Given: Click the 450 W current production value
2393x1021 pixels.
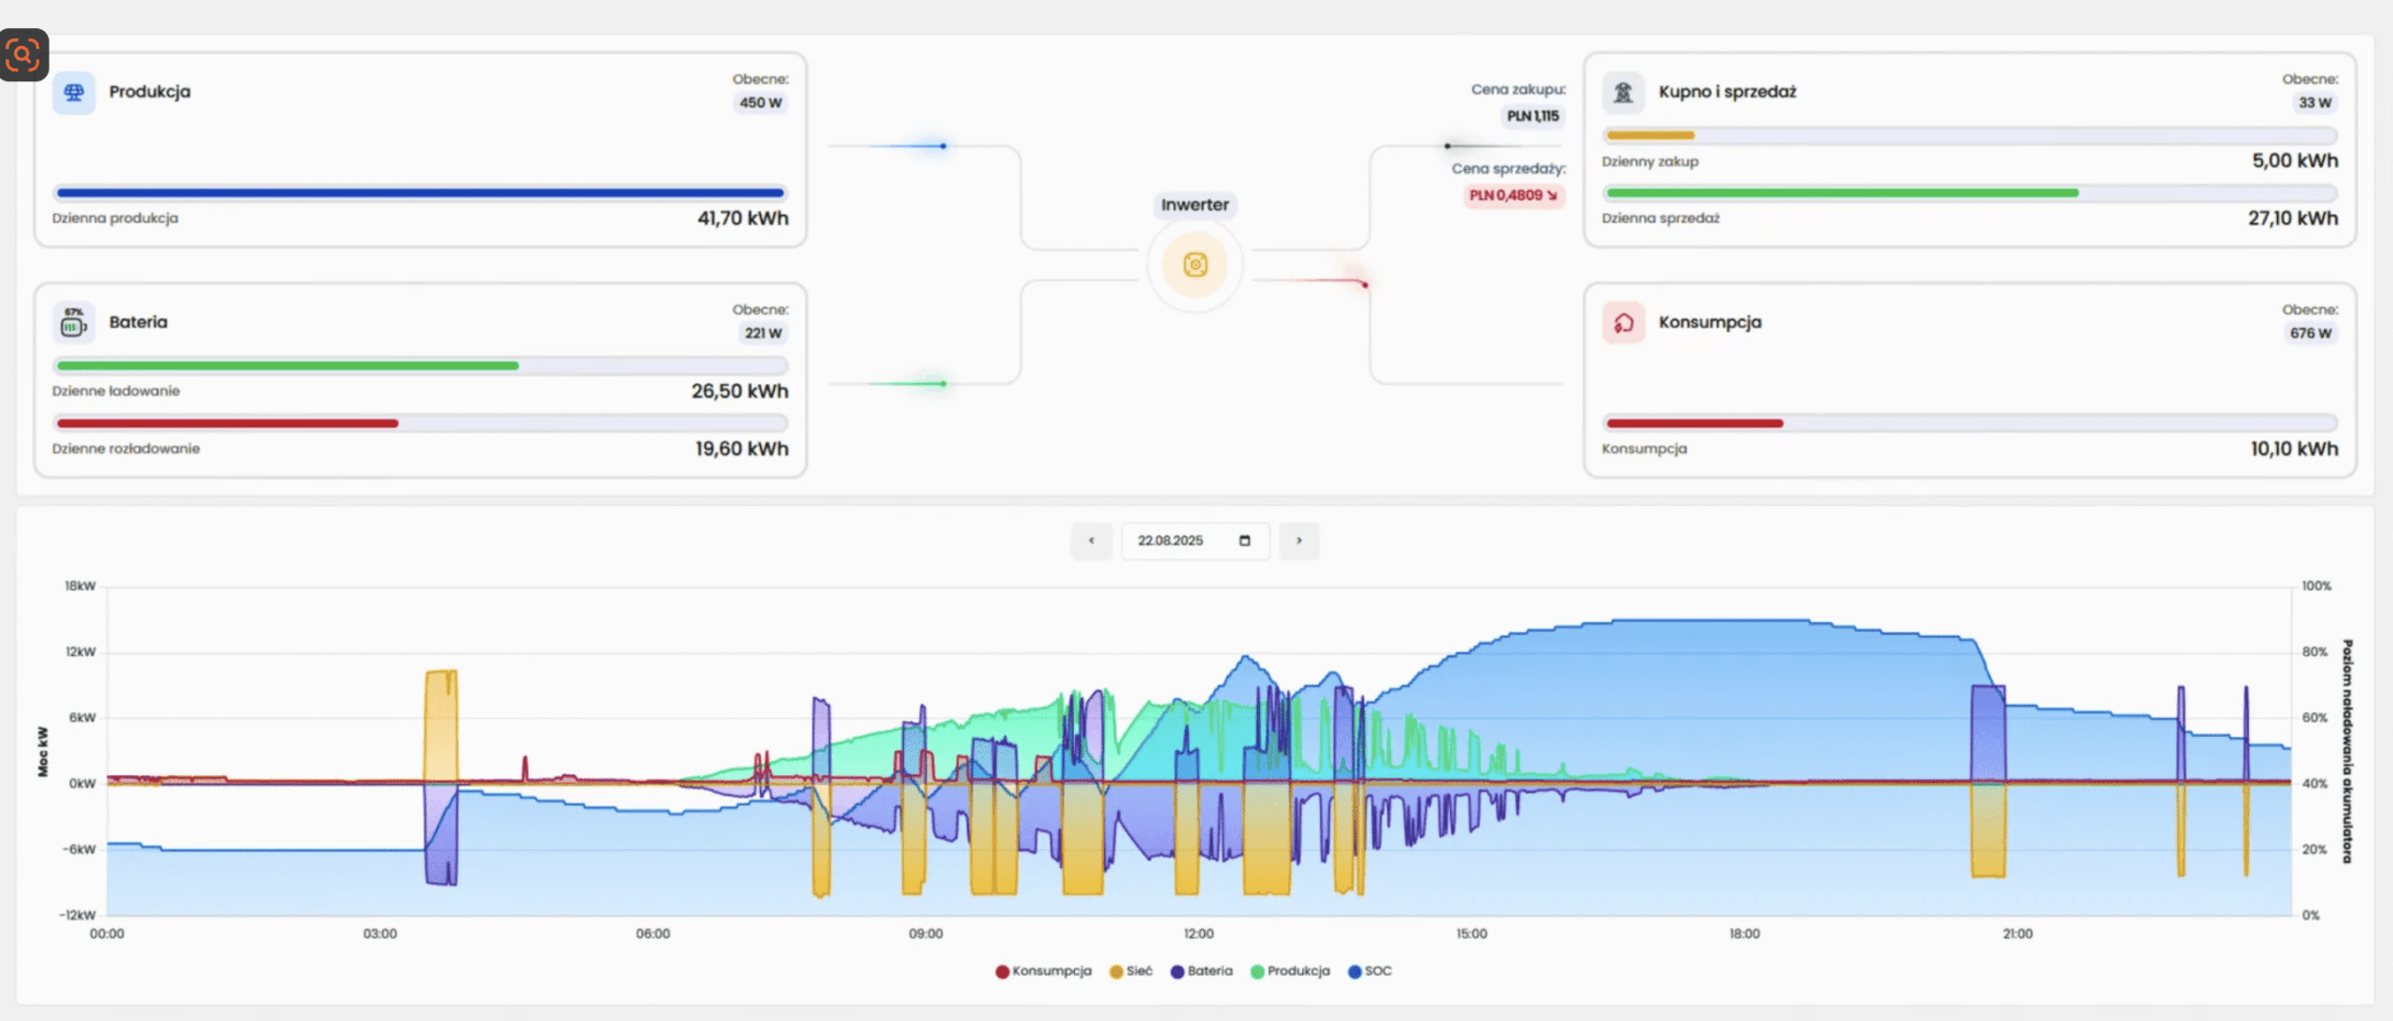Looking at the screenshot, I should (x=760, y=103).
